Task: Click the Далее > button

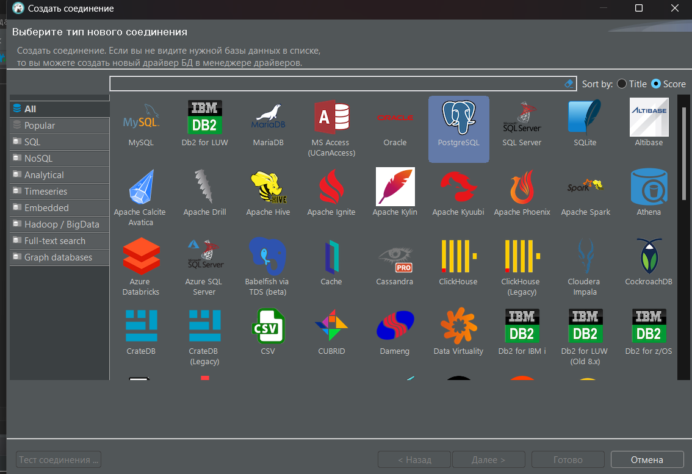Action: (x=489, y=459)
